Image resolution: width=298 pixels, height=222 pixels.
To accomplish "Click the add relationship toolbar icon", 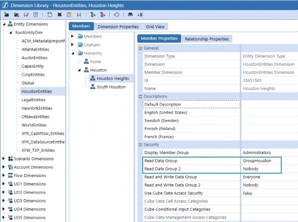I will pyautogui.click(x=93, y=15).
